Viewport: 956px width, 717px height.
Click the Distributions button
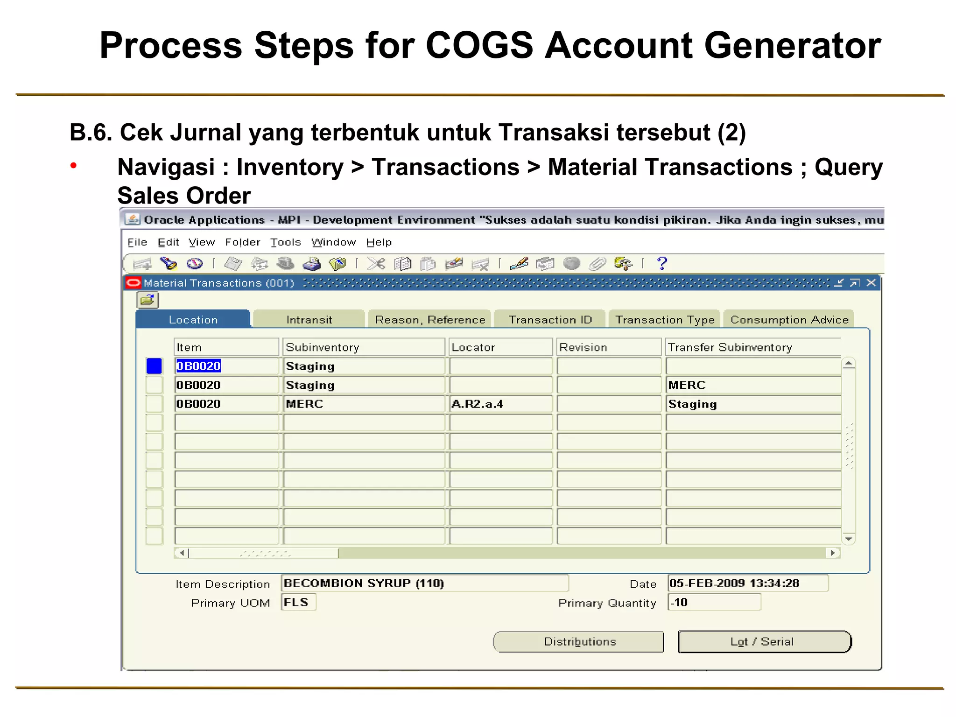coord(579,642)
